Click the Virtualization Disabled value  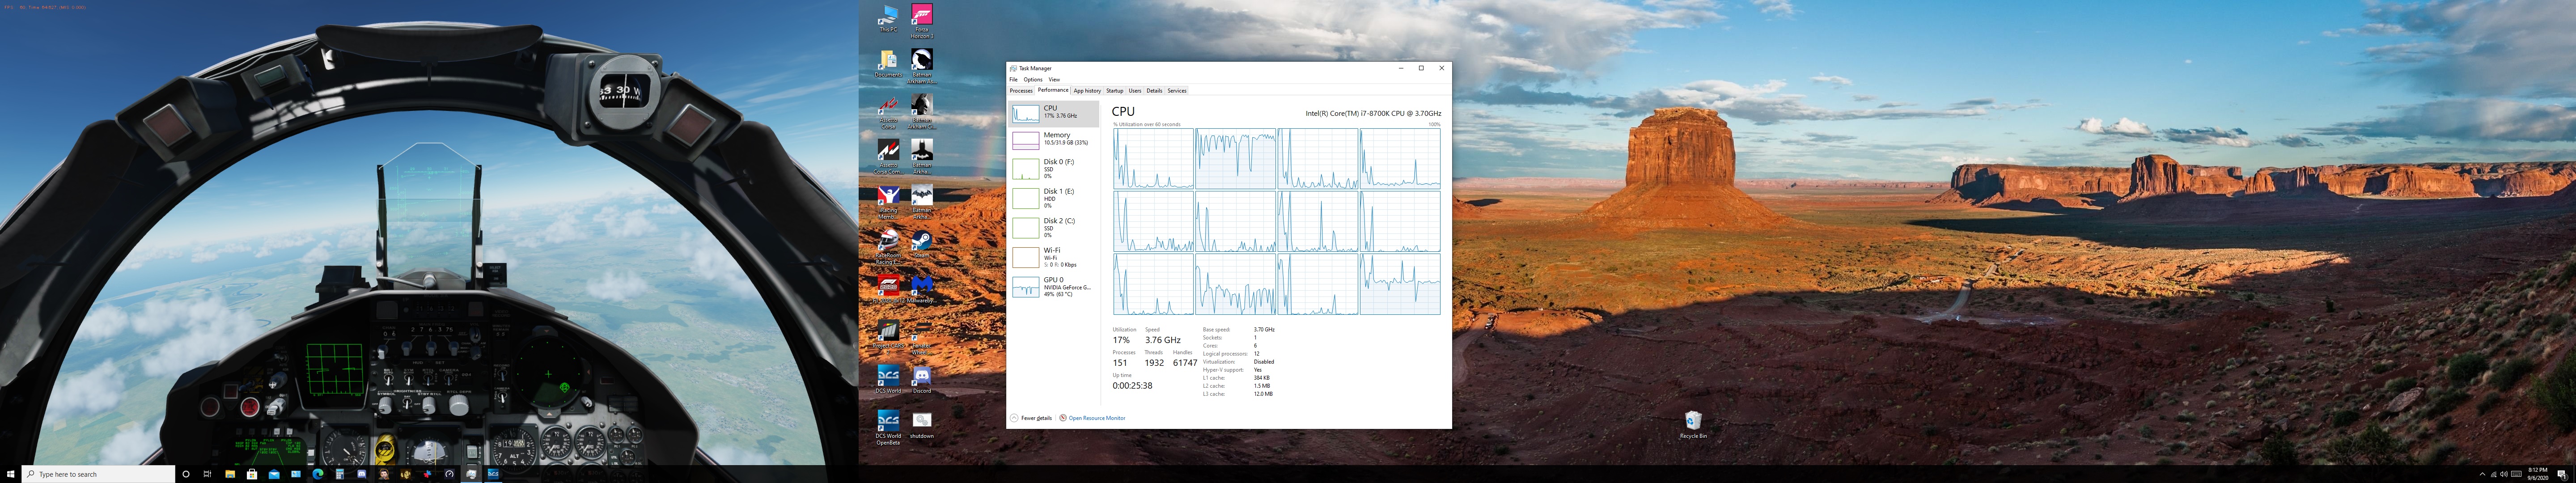click(1263, 362)
